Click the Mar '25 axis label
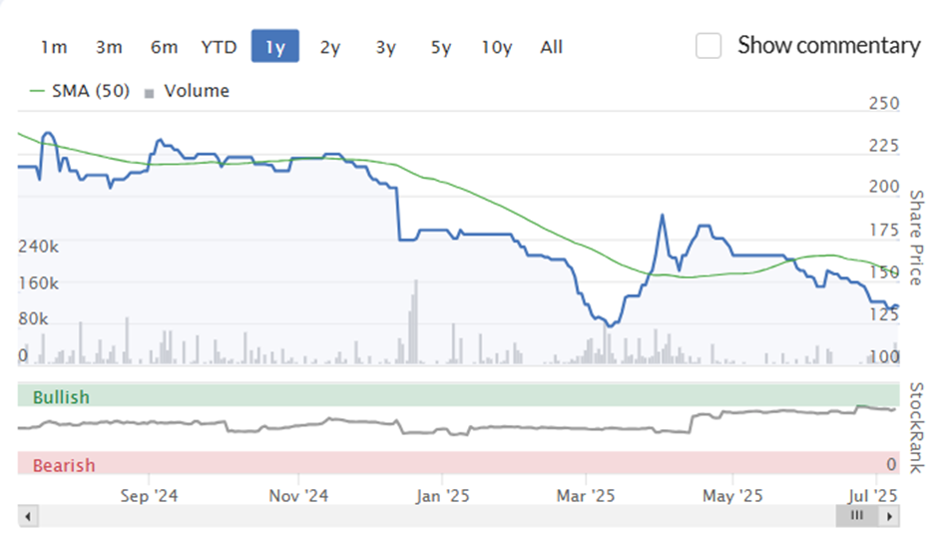 click(x=586, y=496)
